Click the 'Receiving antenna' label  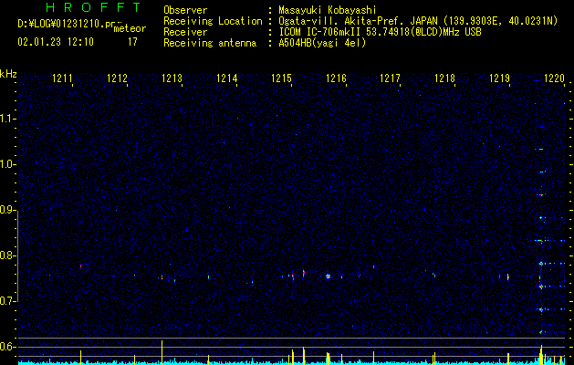coord(210,43)
